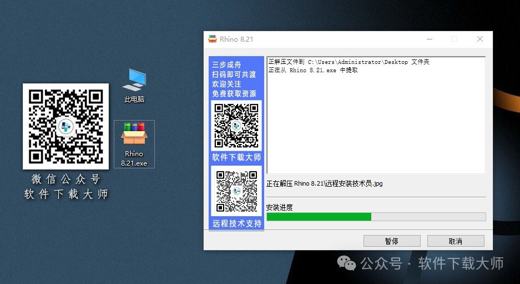The height and width of the screenshot is (284, 520).
Task: Click the text 正在解压 Rhino 8.21\远程安装技术员.jpg
Action: point(324,184)
